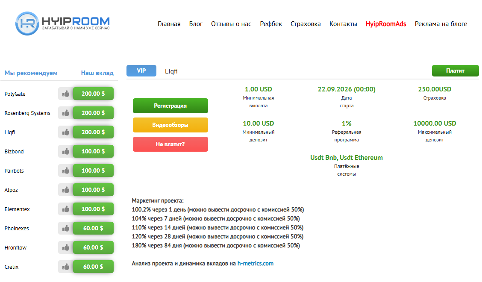The width and height of the screenshot is (482, 282).
Task: Click the Мы рекомендуем heading
Action: 31,73
